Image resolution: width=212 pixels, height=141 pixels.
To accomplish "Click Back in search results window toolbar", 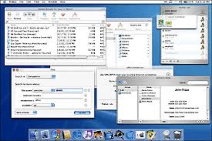I will 9,16.
